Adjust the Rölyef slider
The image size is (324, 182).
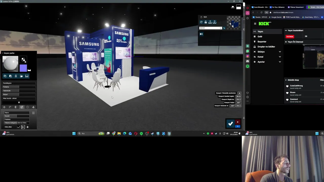click(19, 94)
